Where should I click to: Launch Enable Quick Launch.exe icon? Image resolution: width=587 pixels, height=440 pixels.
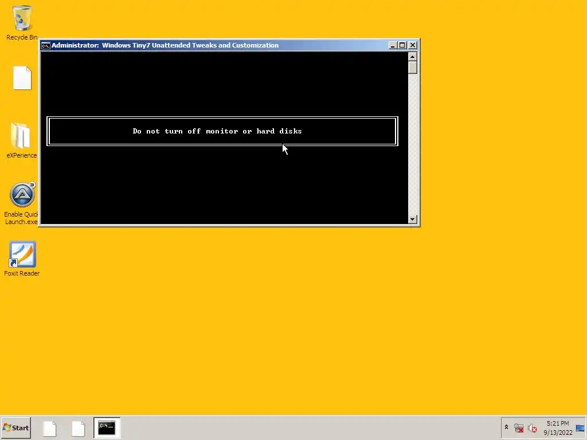pos(21,203)
